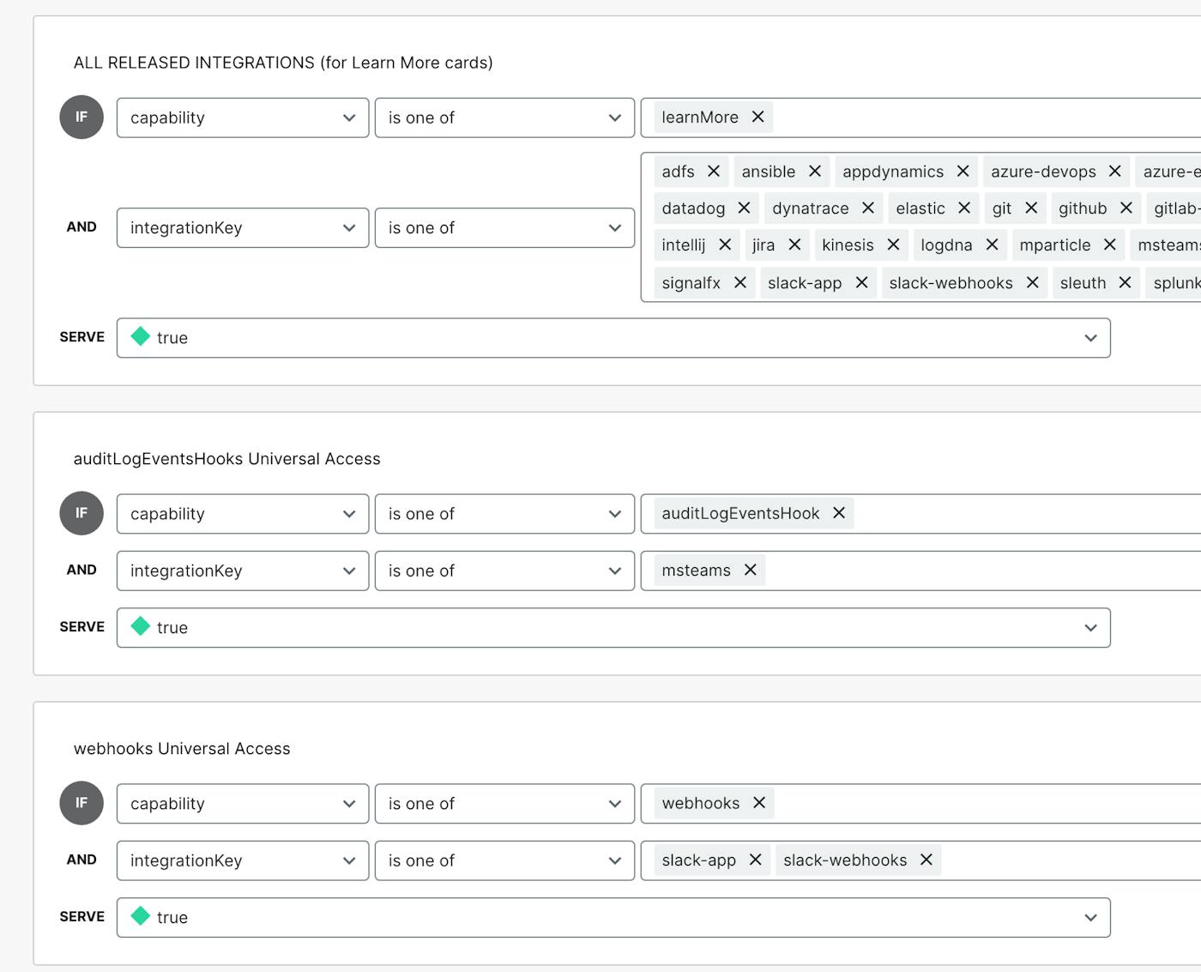Remove the msteams tag in audit rule
Image resolution: width=1201 pixels, height=972 pixels.
[x=750, y=571]
